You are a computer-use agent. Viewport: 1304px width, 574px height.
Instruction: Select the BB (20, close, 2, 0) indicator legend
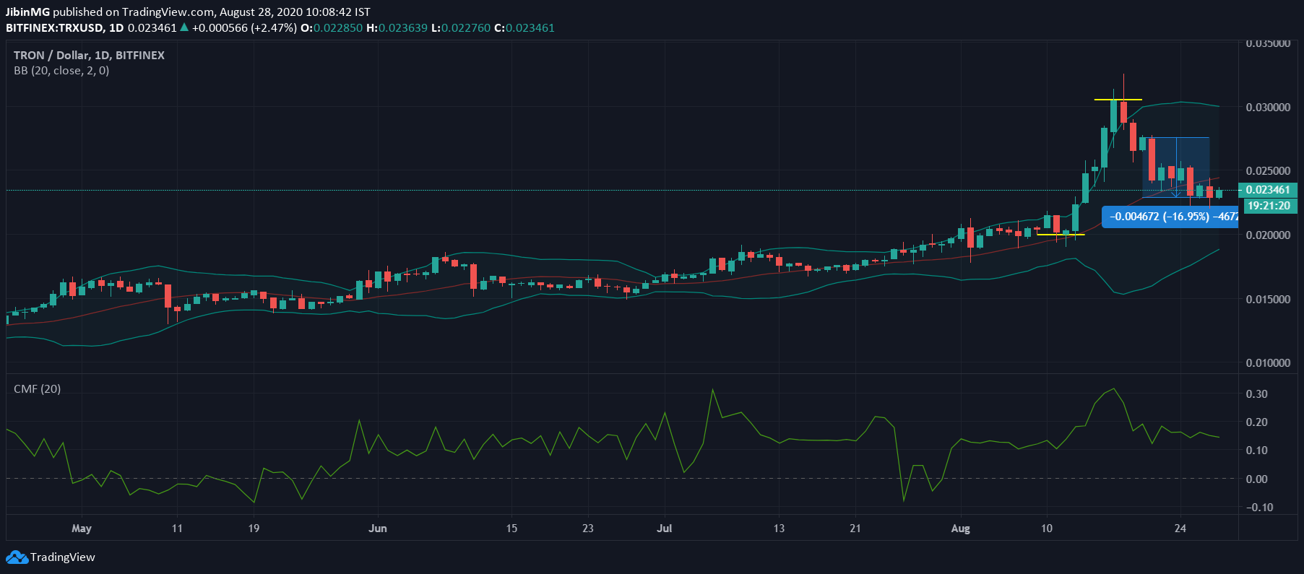[61, 71]
